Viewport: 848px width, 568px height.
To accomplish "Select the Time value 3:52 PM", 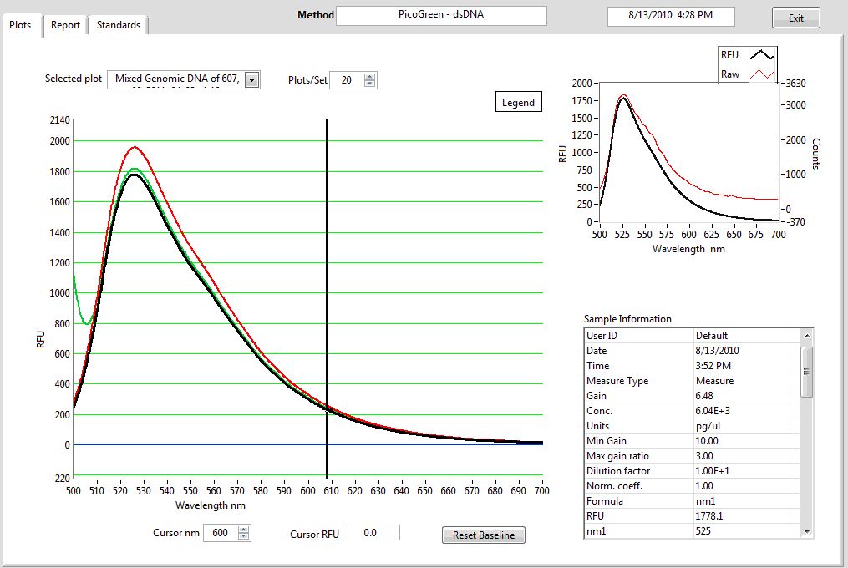I will click(x=713, y=366).
